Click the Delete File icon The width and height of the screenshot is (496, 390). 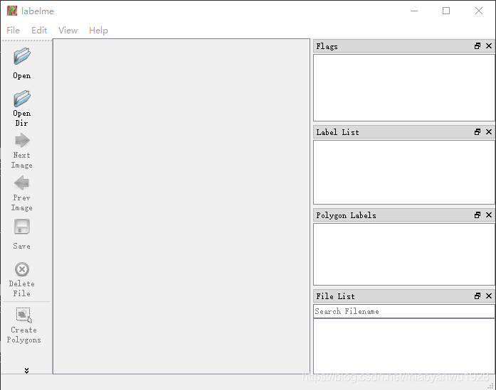[22, 269]
